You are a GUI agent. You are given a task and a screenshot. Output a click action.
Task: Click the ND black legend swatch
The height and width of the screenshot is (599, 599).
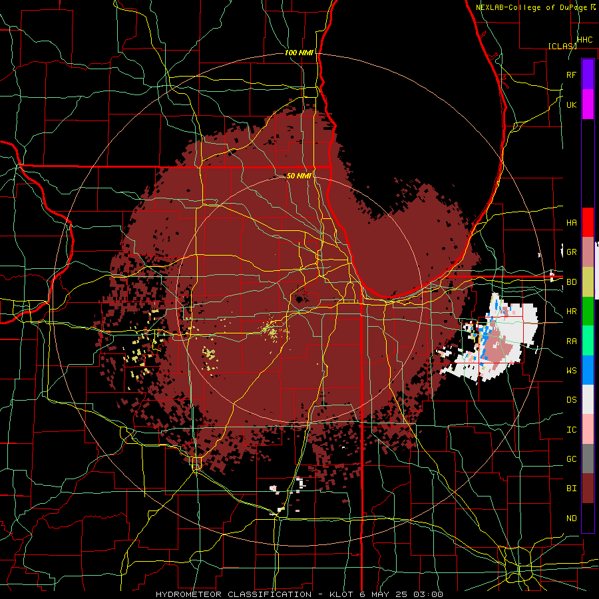pyautogui.click(x=588, y=518)
